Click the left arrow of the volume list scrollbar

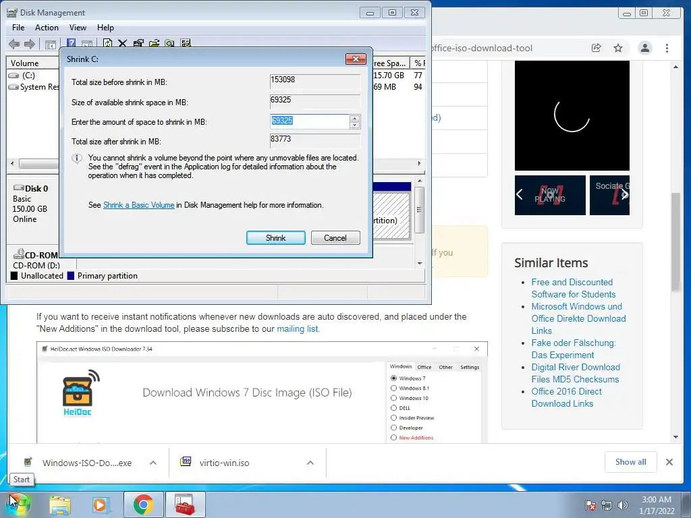(x=12, y=163)
